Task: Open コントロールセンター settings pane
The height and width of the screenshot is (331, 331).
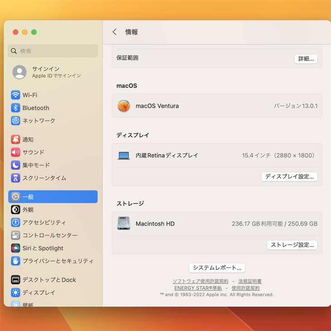Action: 53,235
